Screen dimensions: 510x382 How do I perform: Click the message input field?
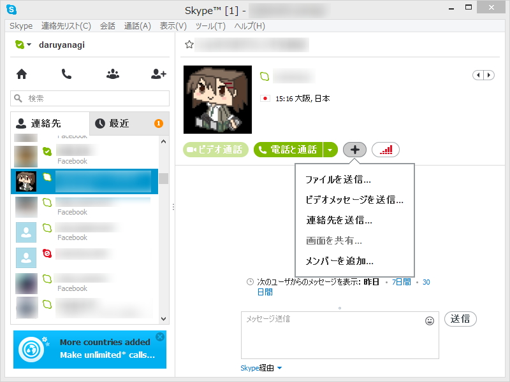[x=331, y=334]
